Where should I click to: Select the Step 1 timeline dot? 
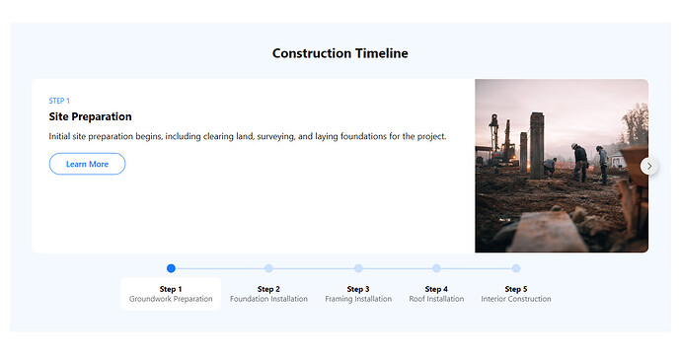click(x=171, y=268)
